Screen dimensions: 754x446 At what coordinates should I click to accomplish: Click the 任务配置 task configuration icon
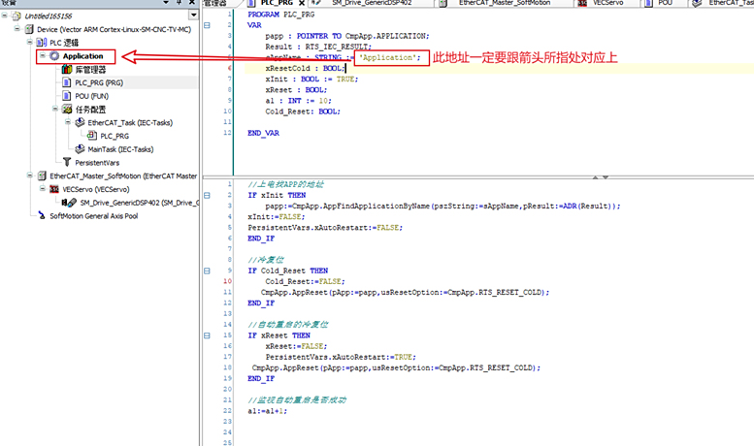pos(67,110)
